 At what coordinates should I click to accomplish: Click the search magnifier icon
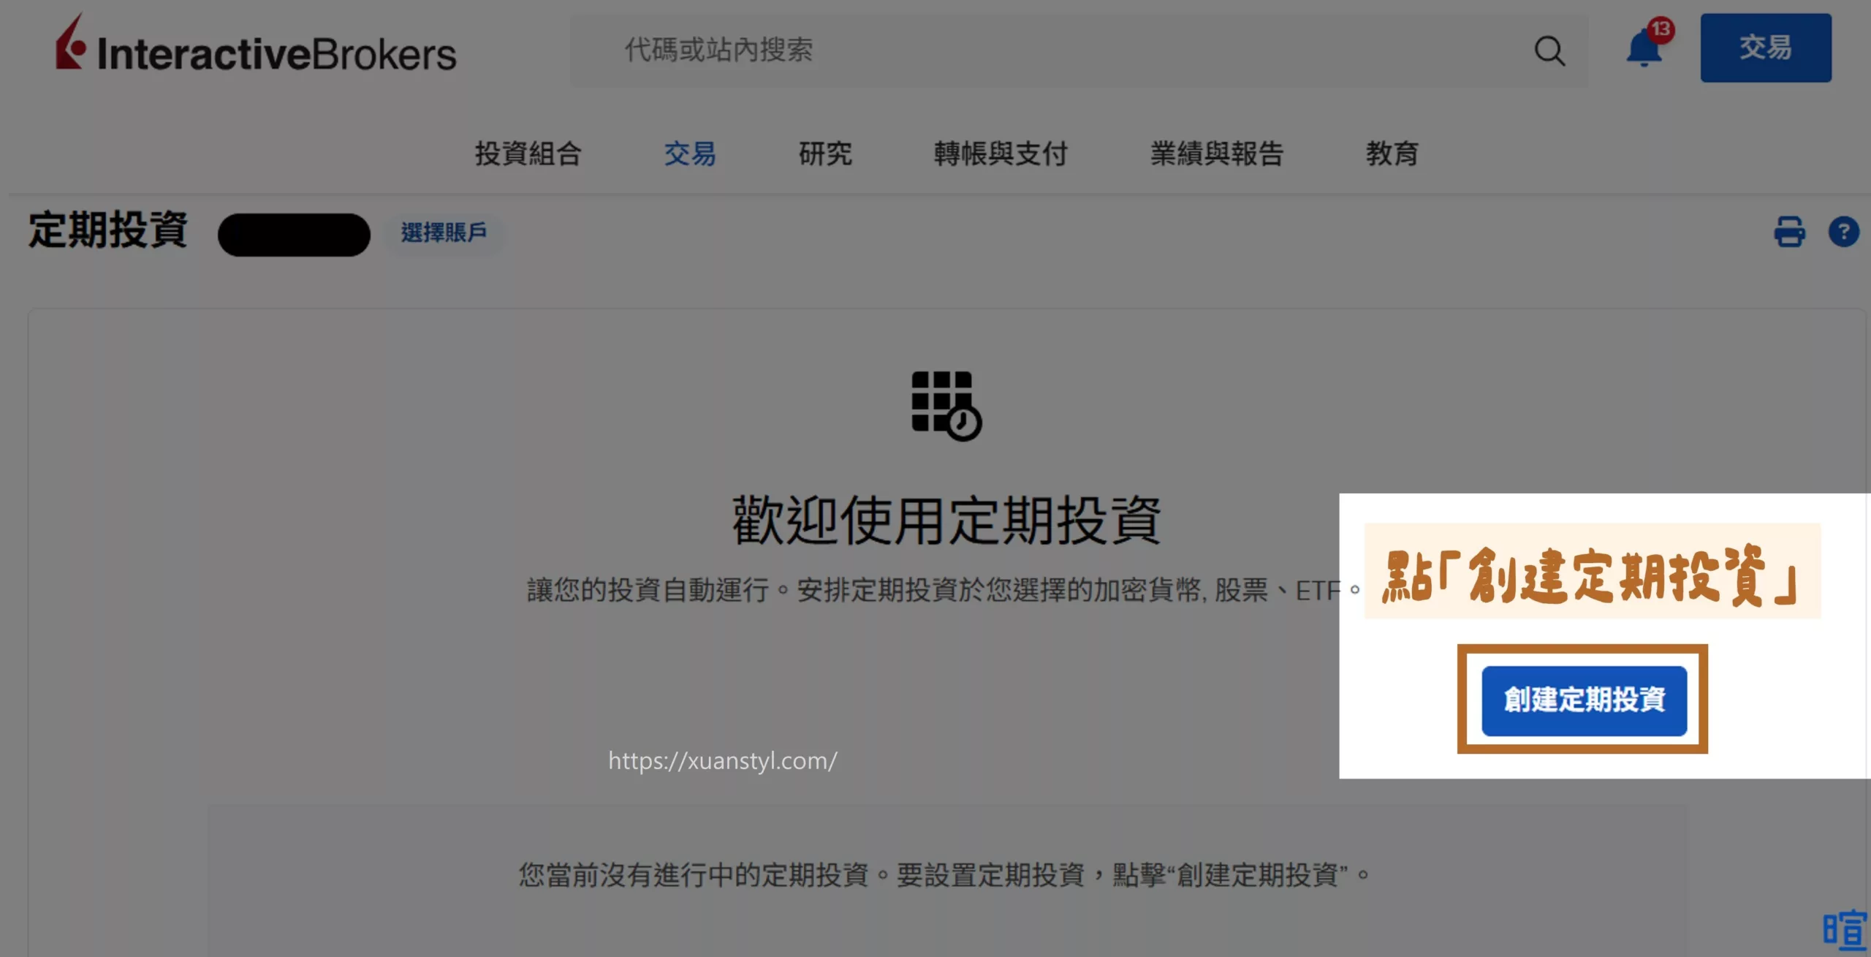pos(1549,51)
